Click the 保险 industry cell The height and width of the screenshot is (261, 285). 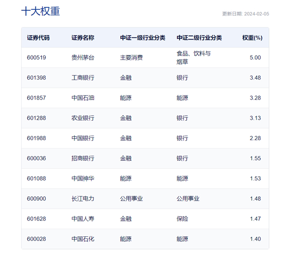[182, 219]
